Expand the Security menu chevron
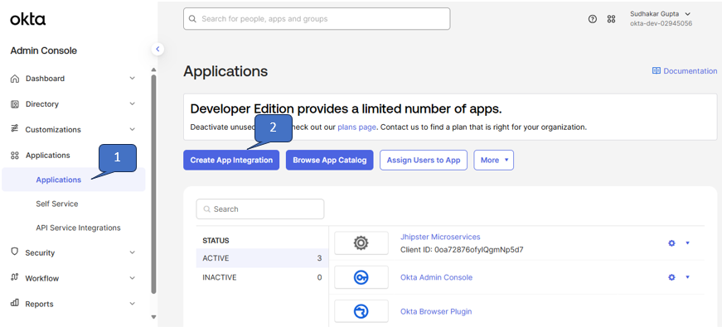The image size is (722, 336). point(132,252)
